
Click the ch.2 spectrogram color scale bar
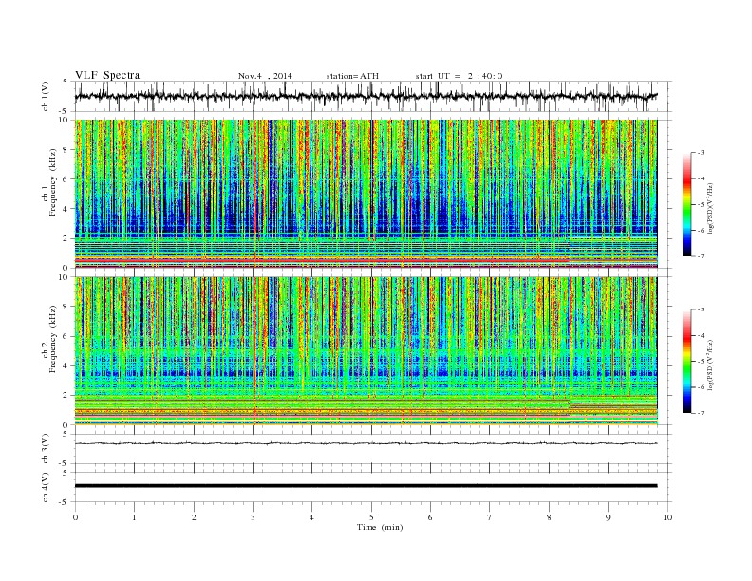[x=686, y=362]
